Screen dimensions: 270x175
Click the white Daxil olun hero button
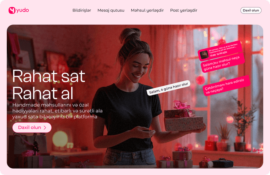click(x=32, y=127)
